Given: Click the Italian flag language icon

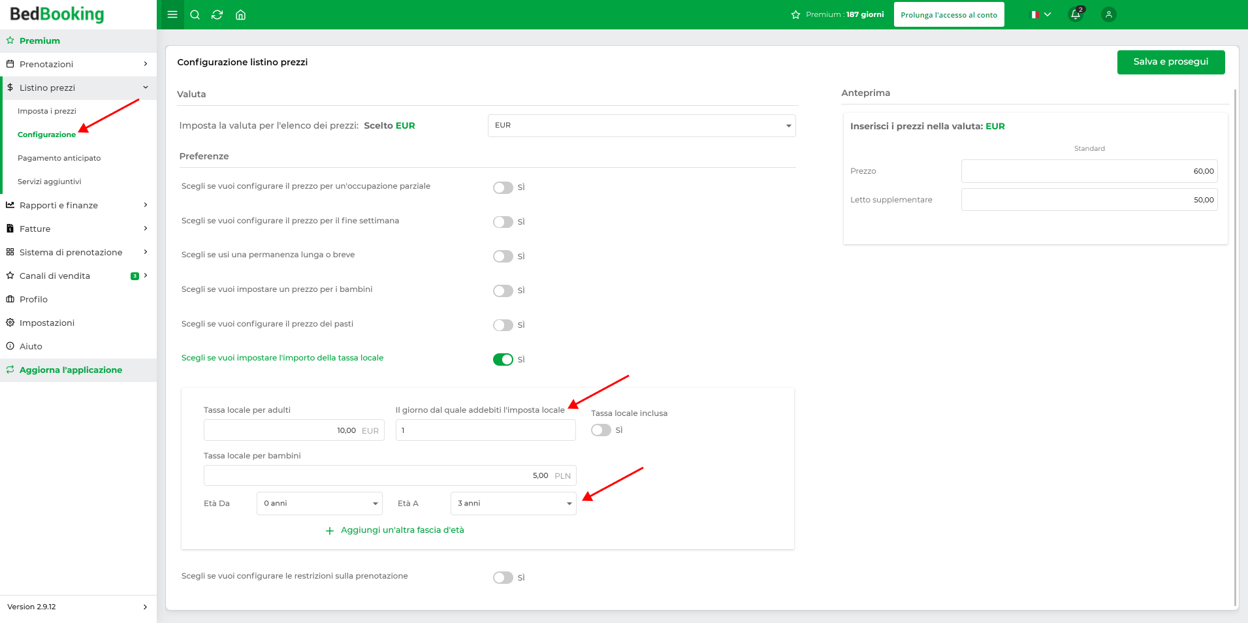Looking at the screenshot, I should point(1035,14).
